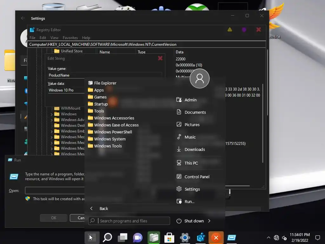Expand the Windows Adv registry key
The width and height of the screenshot is (325, 244).
52,120
